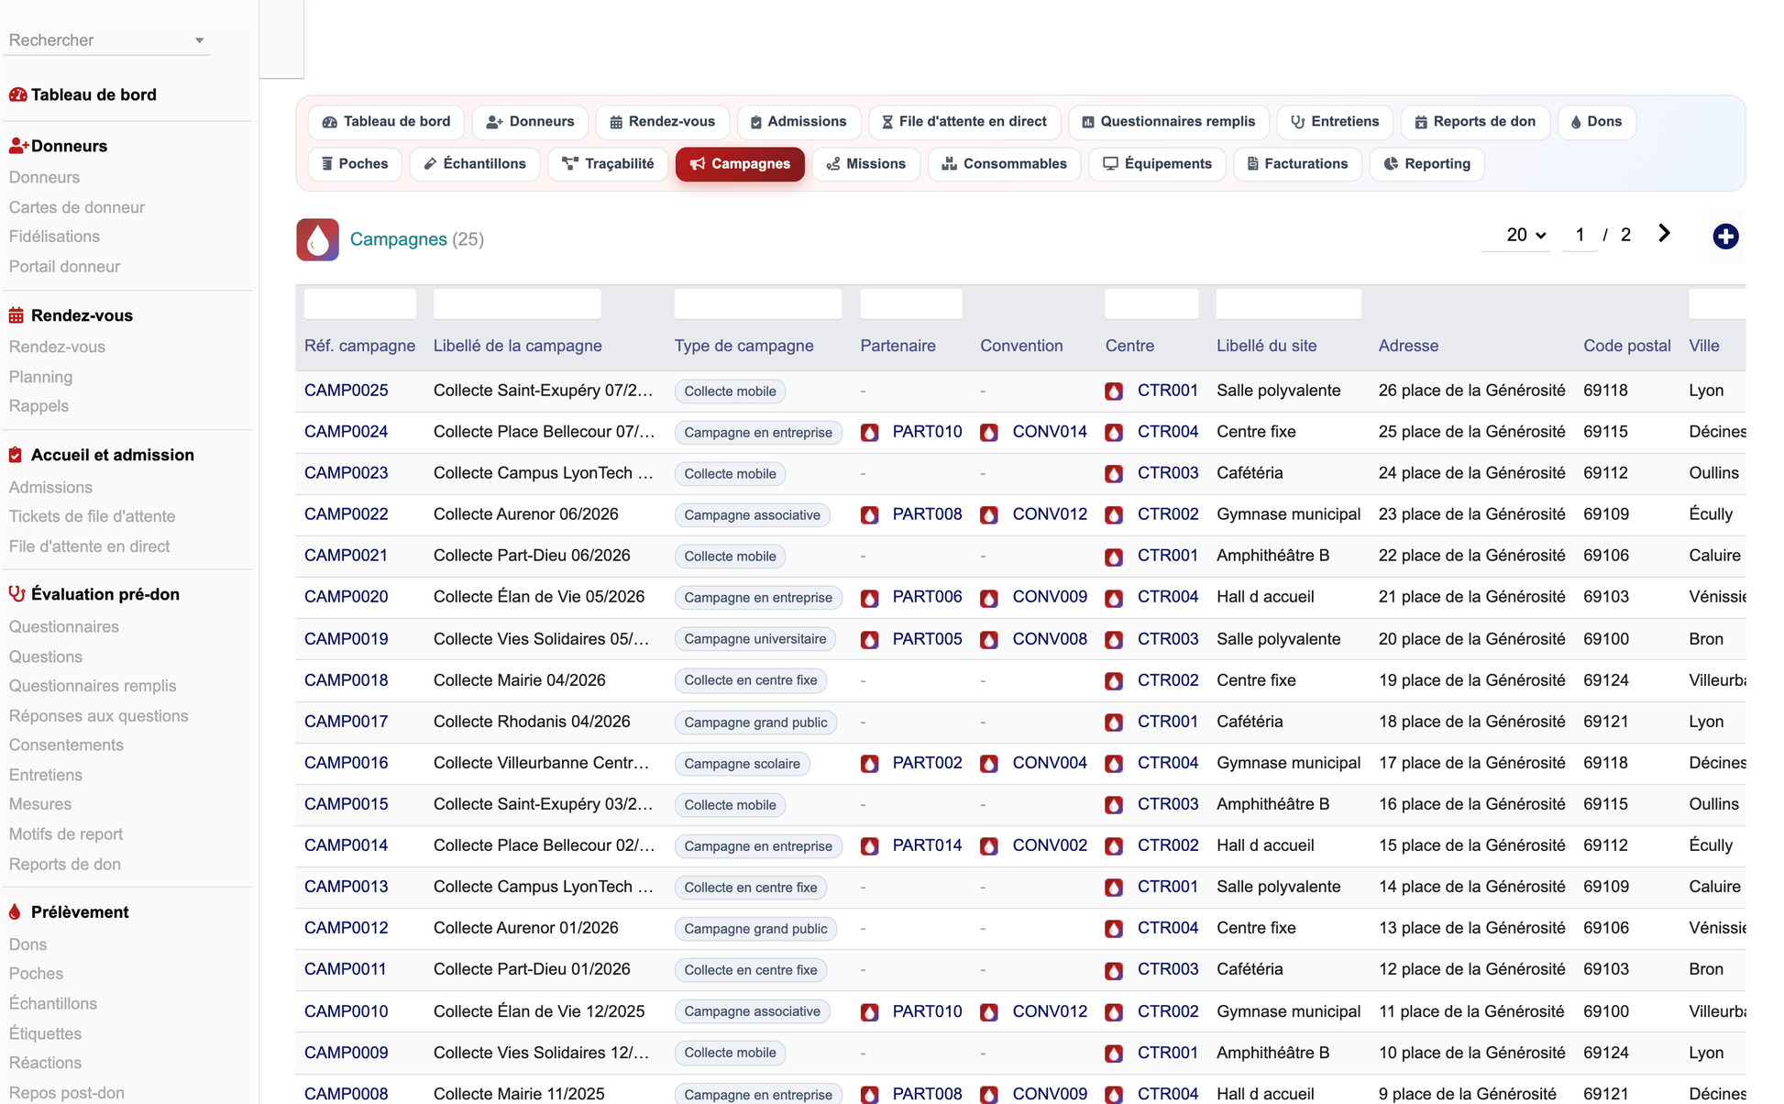Open the Rechercher dropdown
The image size is (1784, 1104).
tap(107, 40)
